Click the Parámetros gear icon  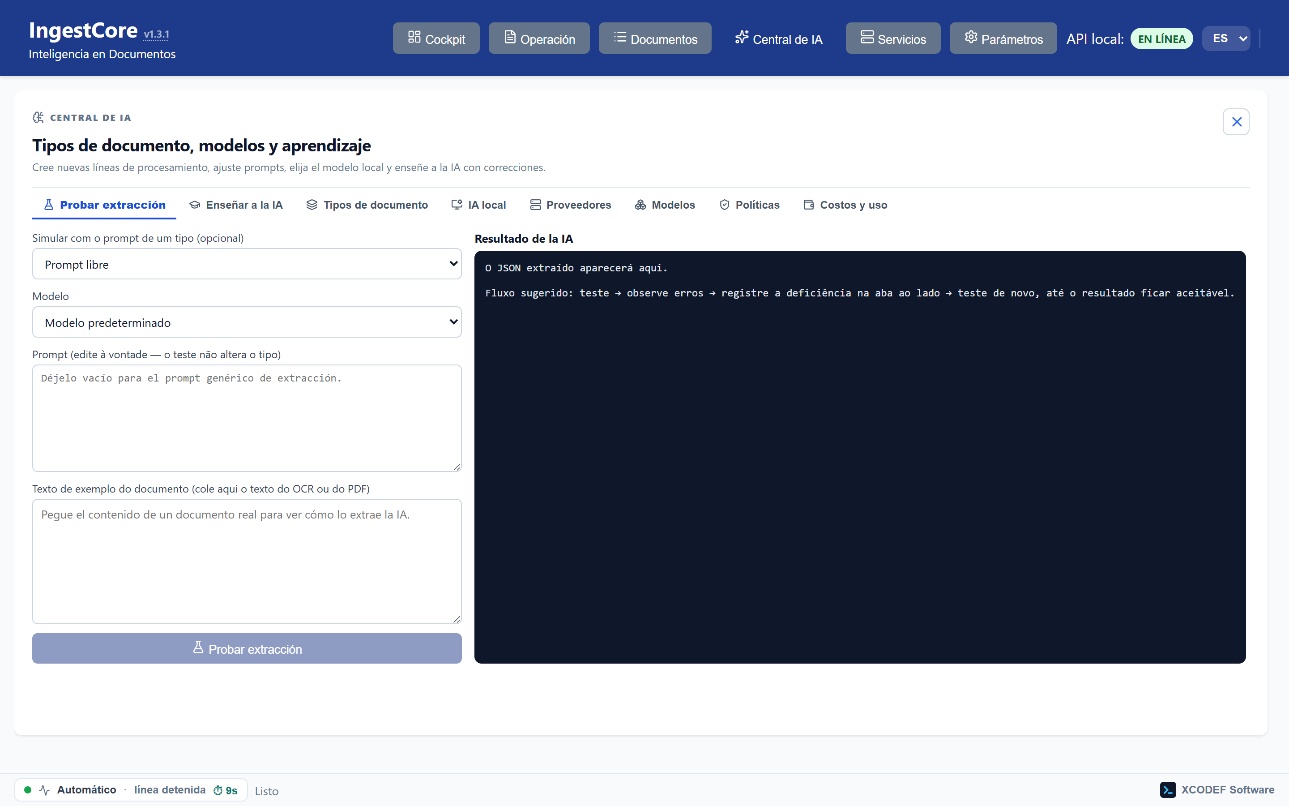[x=970, y=37]
